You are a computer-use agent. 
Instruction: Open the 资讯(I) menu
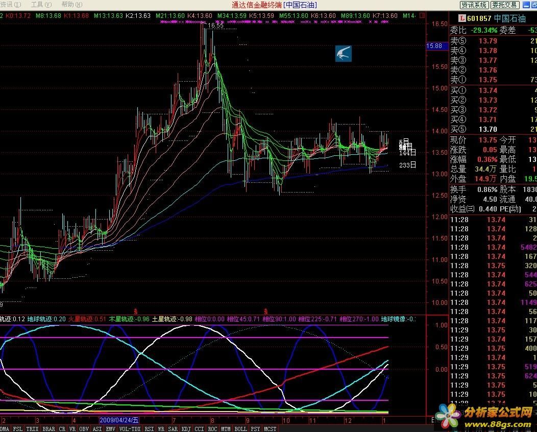point(11,5)
